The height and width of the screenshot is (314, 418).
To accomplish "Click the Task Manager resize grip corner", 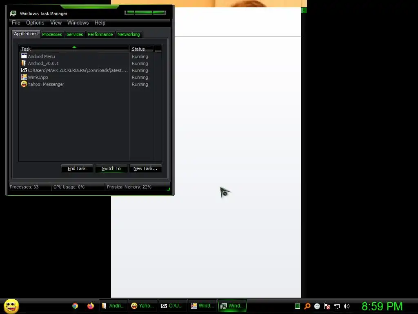I will [x=168, y=189].
